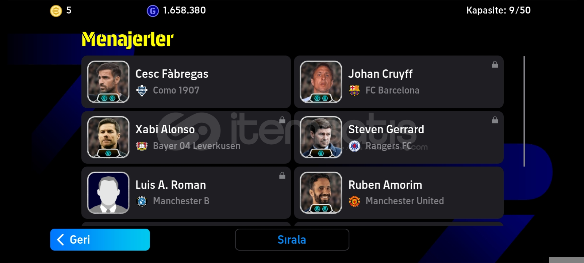The image size is (584, 263).
Task: Select the Ruben Amorim manager entry
Action: point(399,193)
